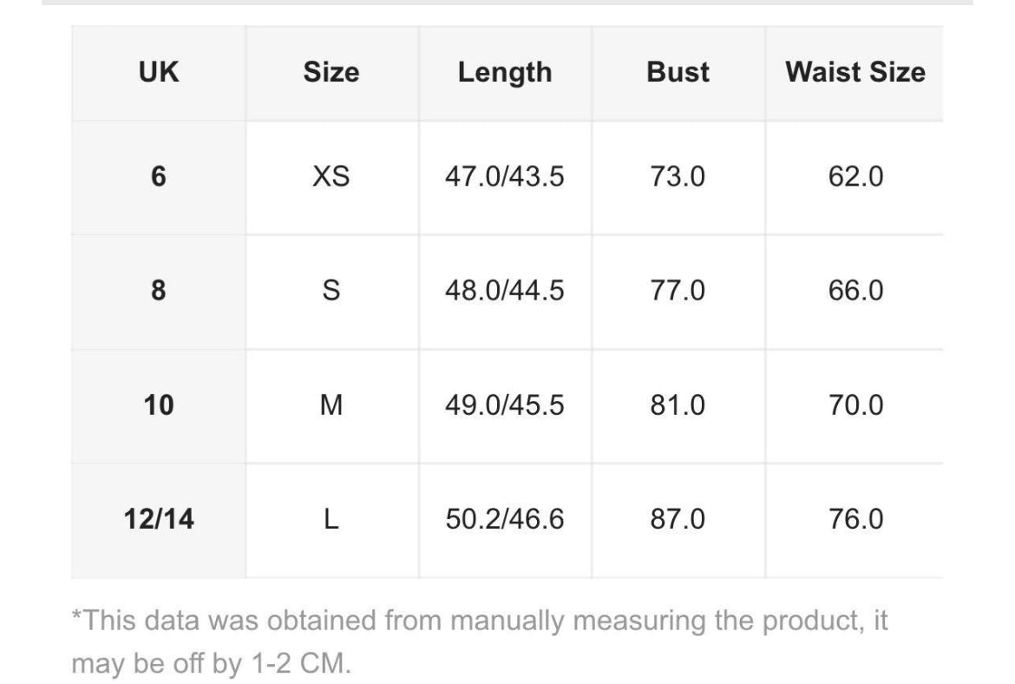Select the 47.0/43.5 length cell
This screenshot has width=1015, height=684.
[x=505, y=177]
